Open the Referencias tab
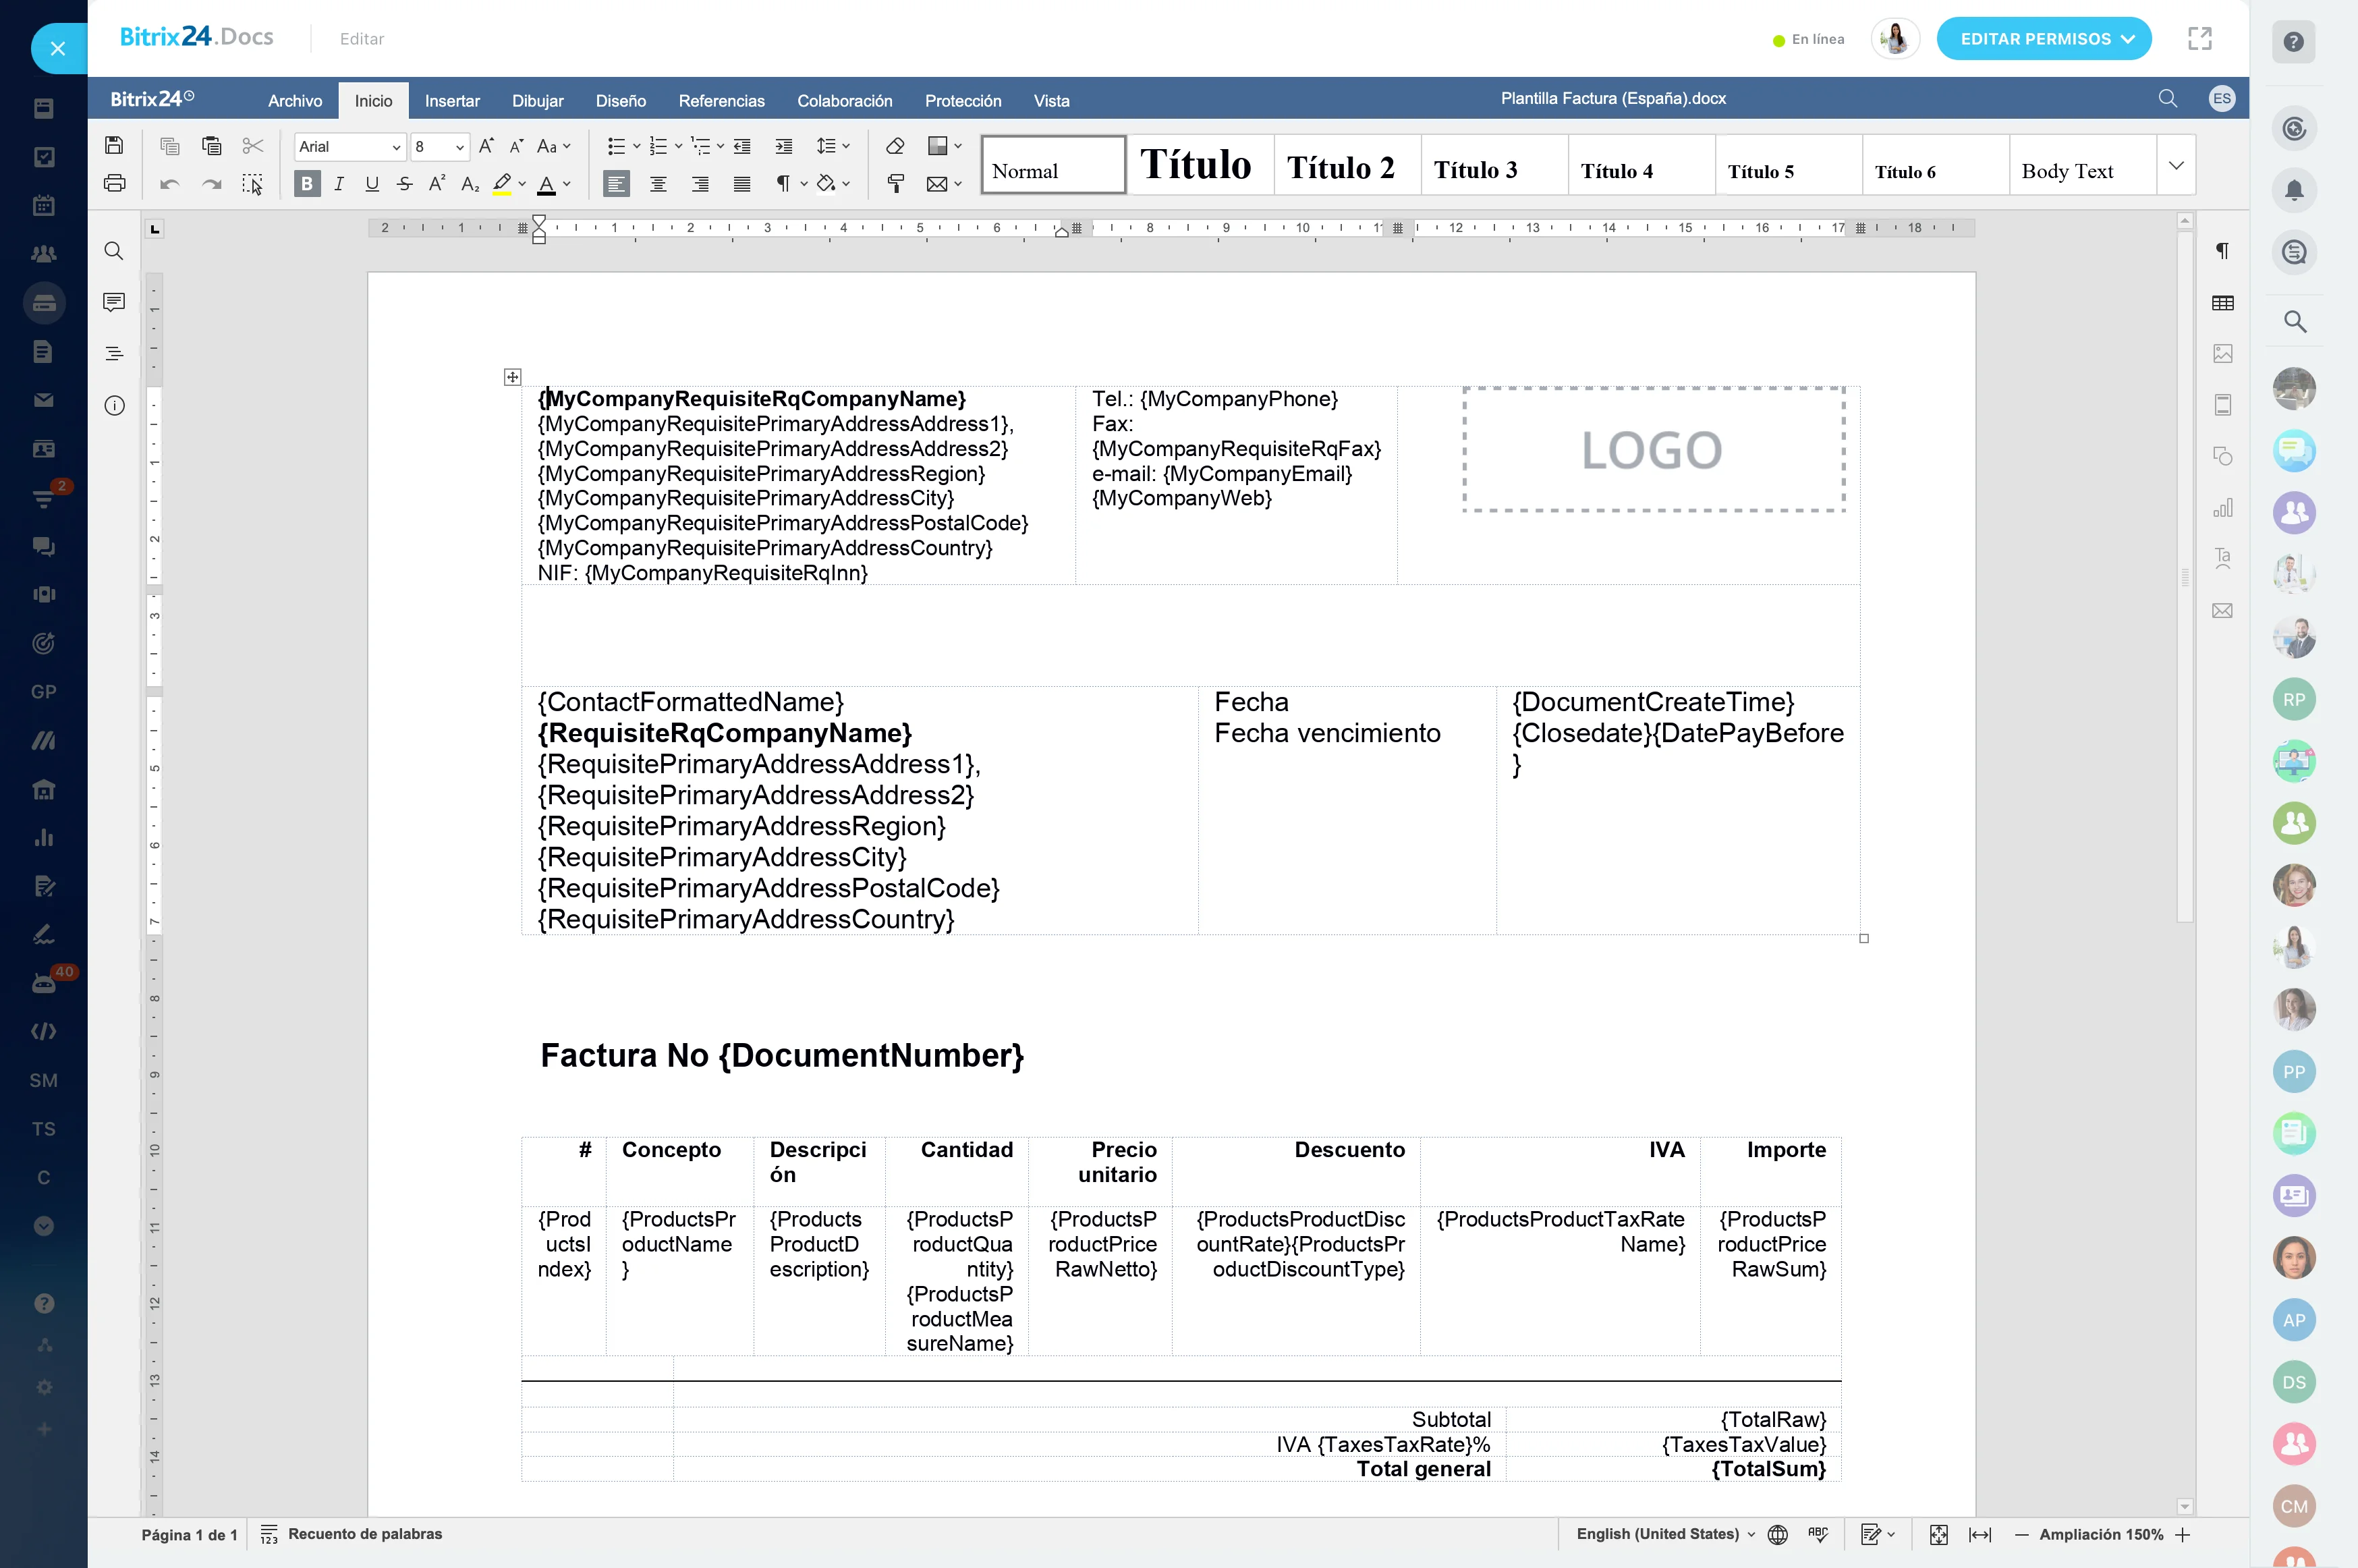The image size is (2358, 1568). click(x=721, y=101)
